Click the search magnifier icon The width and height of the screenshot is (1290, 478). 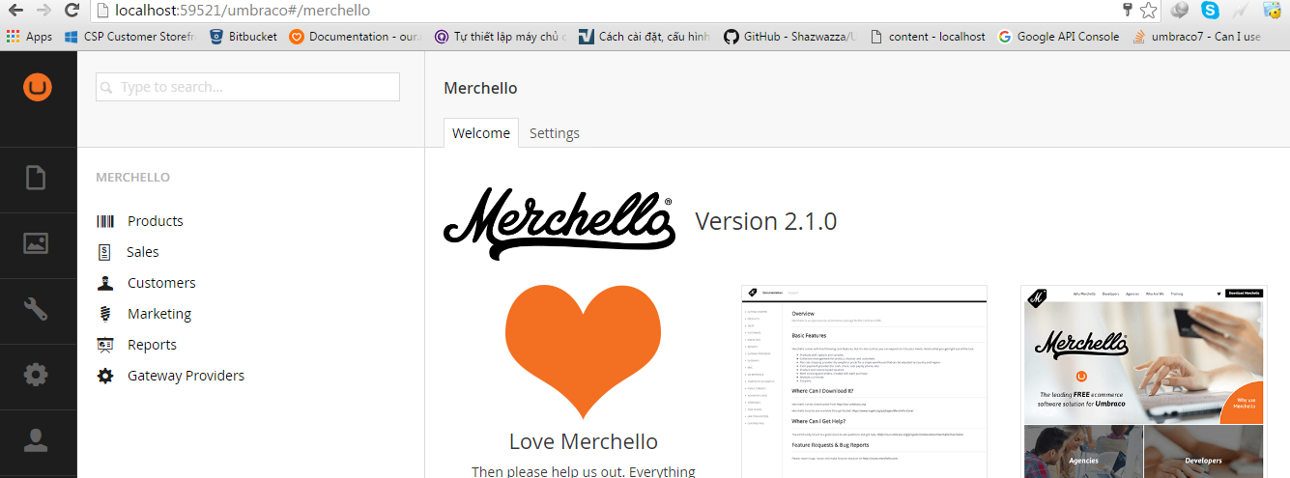[x=106, y=87]
